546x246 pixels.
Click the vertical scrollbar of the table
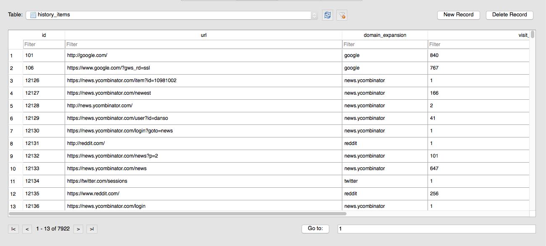point(533,34)
